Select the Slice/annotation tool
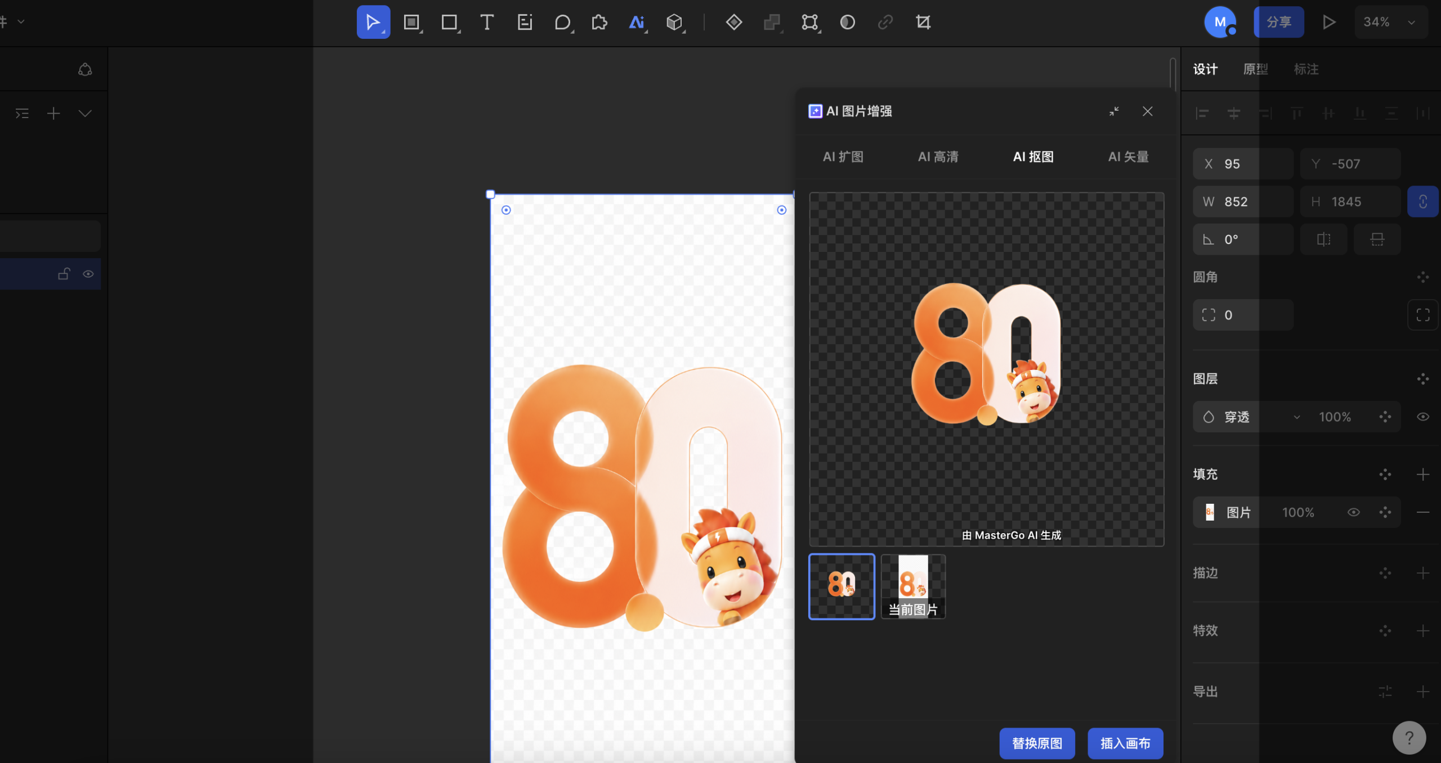The width and height of the screenshot is (1441, 763). (x=525, y=22)
